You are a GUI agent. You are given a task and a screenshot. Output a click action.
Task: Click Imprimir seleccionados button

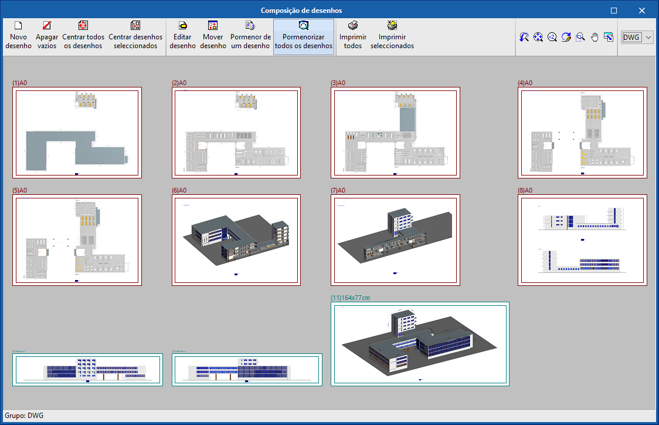392,36
